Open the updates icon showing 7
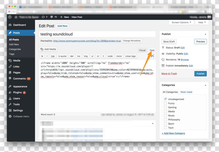 [x=45, y=17]
